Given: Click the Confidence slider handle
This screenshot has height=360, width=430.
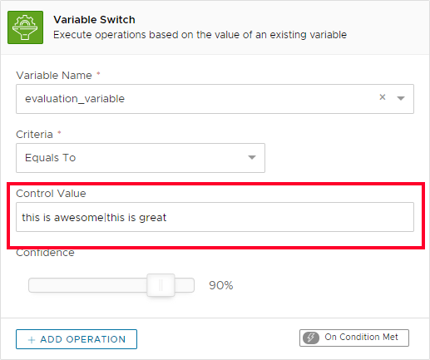Looking at the screenshot, I should tap(161, 285).
